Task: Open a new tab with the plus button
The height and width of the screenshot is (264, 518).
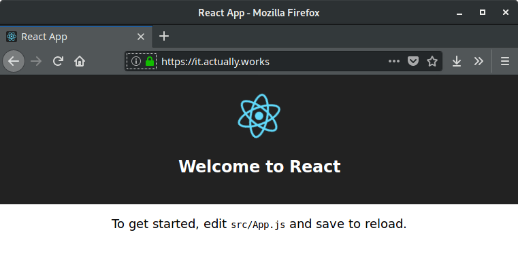Action: pyautogui.click(x=164, y=36)
